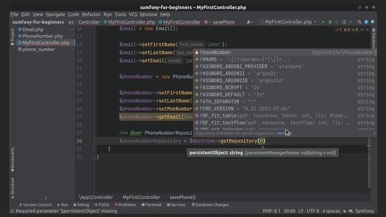
Task: Open the MyFirstController.php run configuration dropdown
Action: (288, 22)
